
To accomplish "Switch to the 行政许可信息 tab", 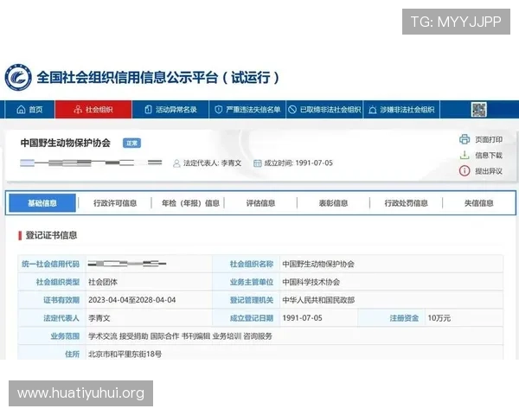I will pos(115,203).
